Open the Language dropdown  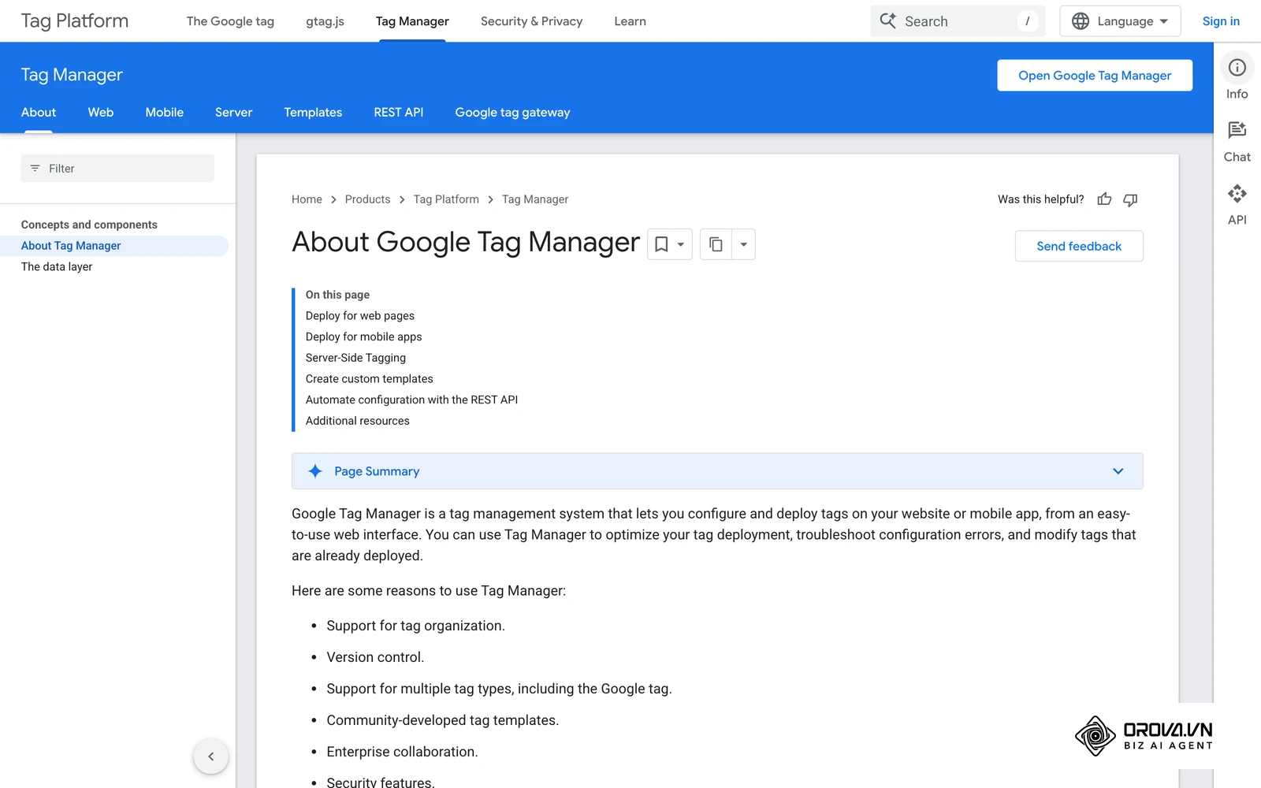coord(1120,21)
